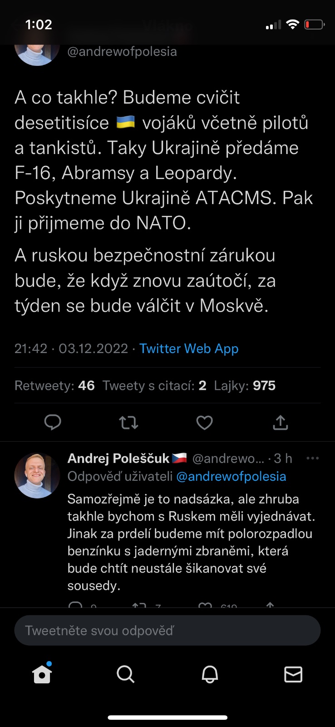Image resolution: width=335 pixels, height=727 pixels.
Task: Open Messages envelope tab
Action: (293, 674)
